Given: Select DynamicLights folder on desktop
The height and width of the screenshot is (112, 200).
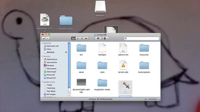Looking at the screenshot, I should (66, 20).
